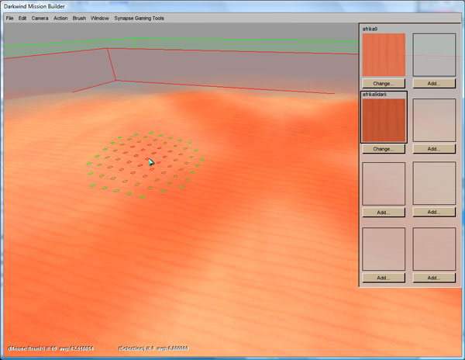The image size is (465, 360).
Task: Select the afrika9dark texture thumbnail
Action: click(384, 120)
